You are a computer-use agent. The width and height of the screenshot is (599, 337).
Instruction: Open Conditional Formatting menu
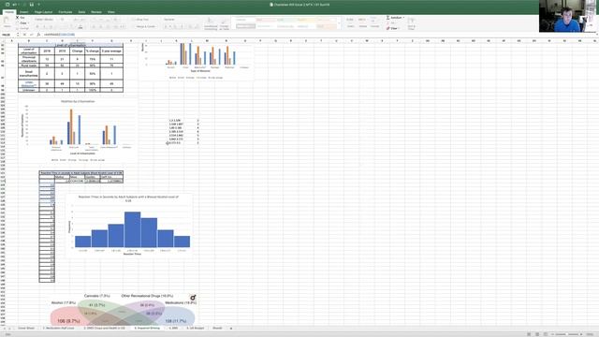[210, 23]
